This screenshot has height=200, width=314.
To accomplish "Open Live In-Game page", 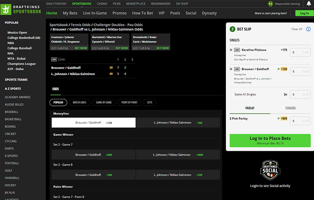I will coord(95,13).
